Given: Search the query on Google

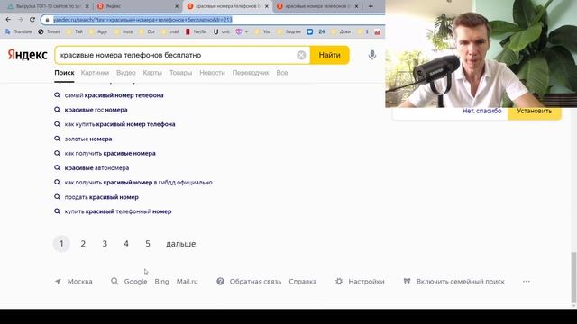Looking at the screenshot, I should (x=135, y=282).
